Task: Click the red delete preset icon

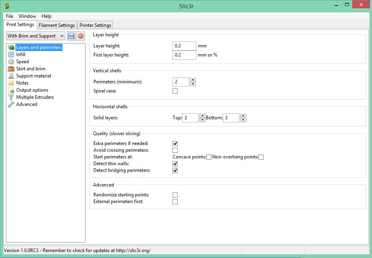Action: [x=81, y=36]
